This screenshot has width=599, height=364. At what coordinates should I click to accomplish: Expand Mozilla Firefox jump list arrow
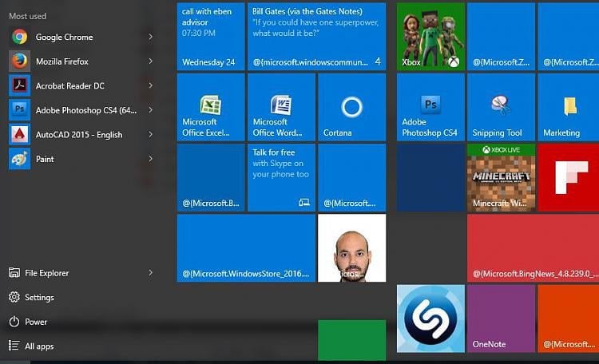(x=150, y=61)
